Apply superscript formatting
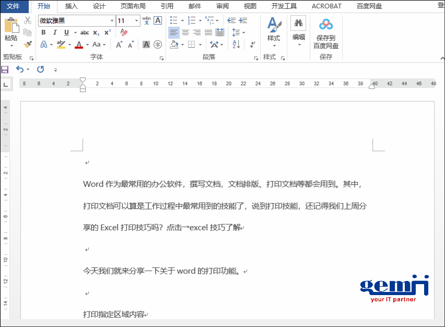This screenshot has height=327, width=445. [x=108, y=32]
